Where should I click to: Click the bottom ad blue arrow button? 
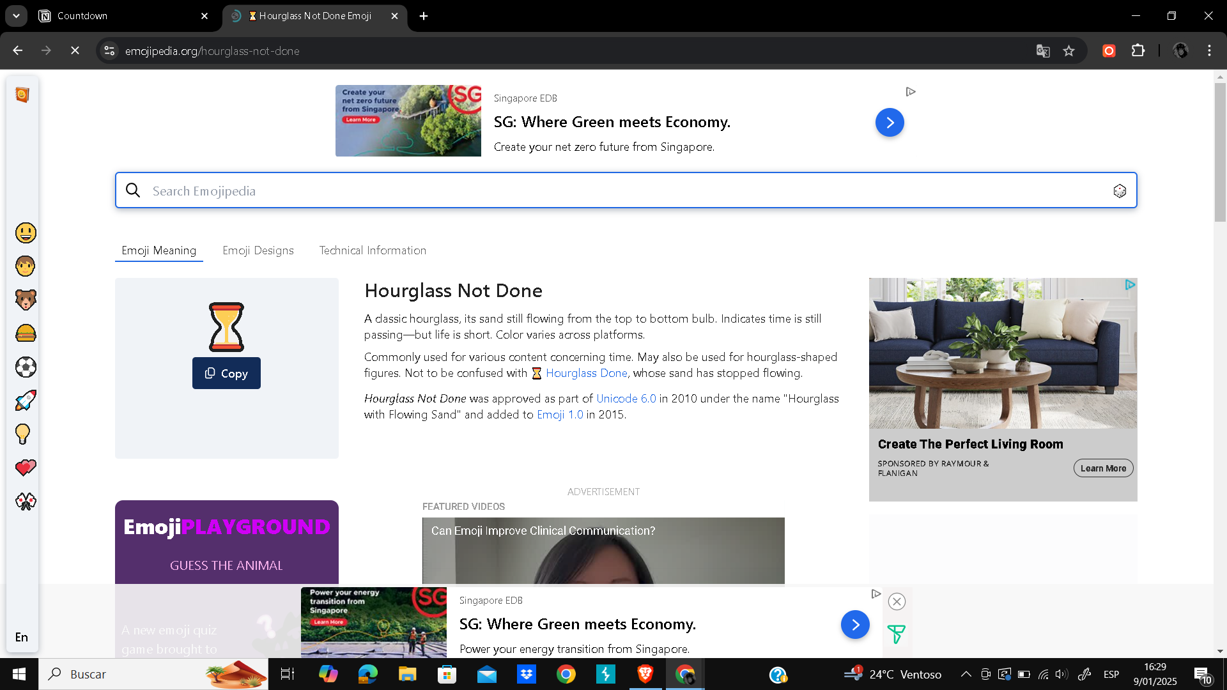855,624
